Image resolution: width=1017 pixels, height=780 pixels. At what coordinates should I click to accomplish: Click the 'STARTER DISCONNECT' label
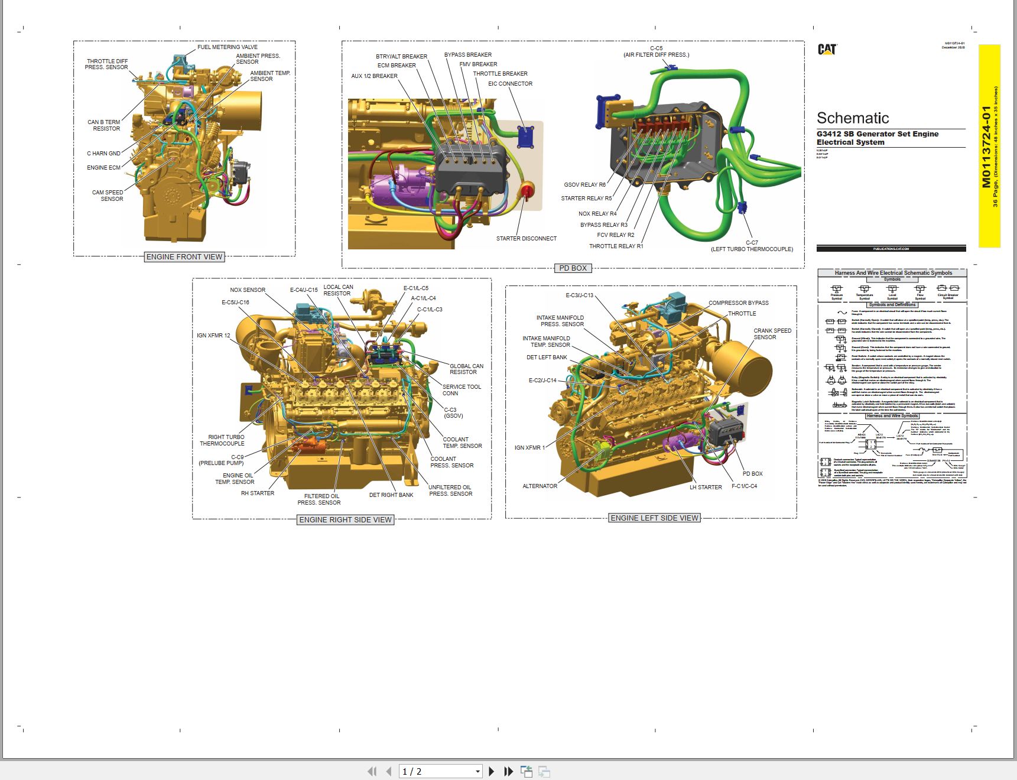point(527,239)
